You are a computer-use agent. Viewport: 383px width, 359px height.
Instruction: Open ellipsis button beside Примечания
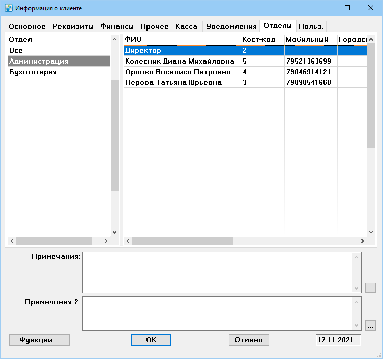tap(370, 288)
